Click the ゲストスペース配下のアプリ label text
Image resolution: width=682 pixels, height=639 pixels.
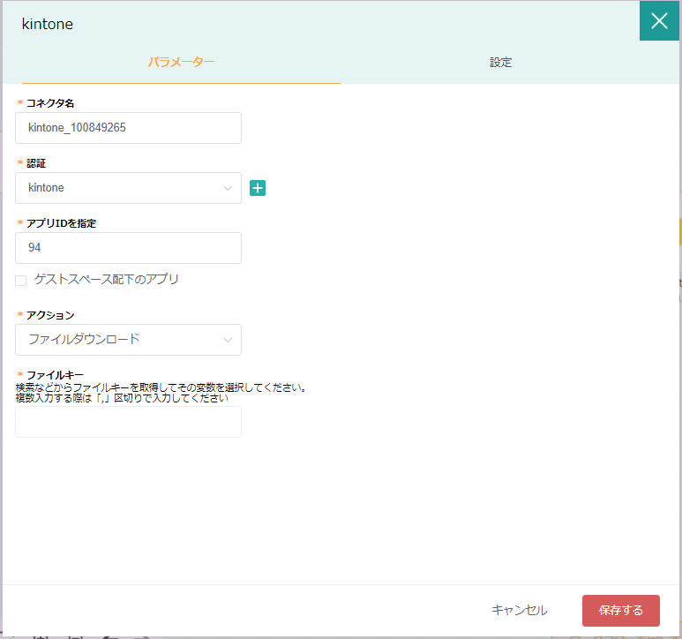coord(107,279)
